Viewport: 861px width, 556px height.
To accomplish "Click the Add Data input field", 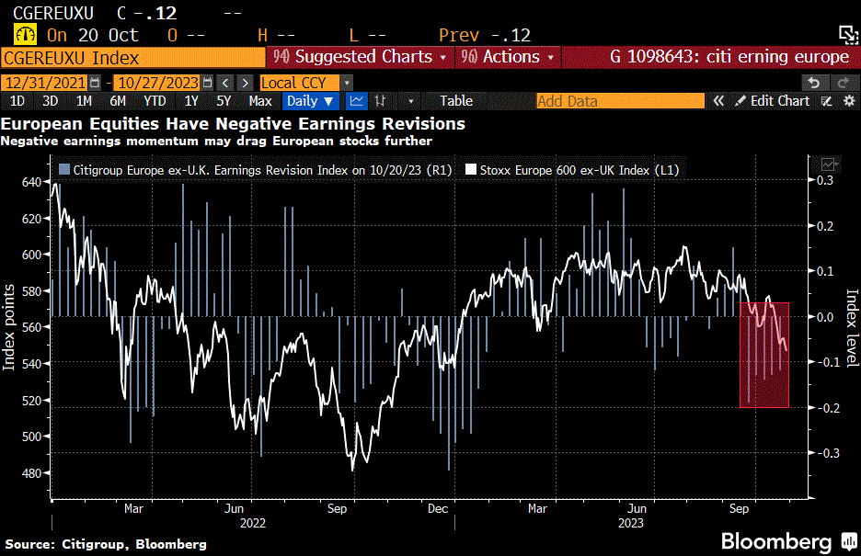I will click(620, 101).
